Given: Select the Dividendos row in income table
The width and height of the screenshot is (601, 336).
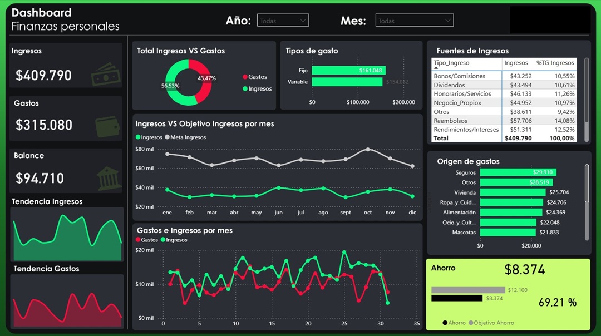Looking at the screenshot, I should pyautogui.click(x=450, y=85).
